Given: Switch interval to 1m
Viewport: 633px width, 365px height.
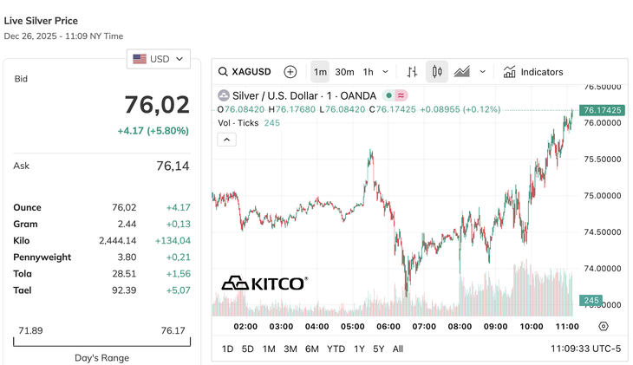Looking at the screenshot, I should point(320,72).
